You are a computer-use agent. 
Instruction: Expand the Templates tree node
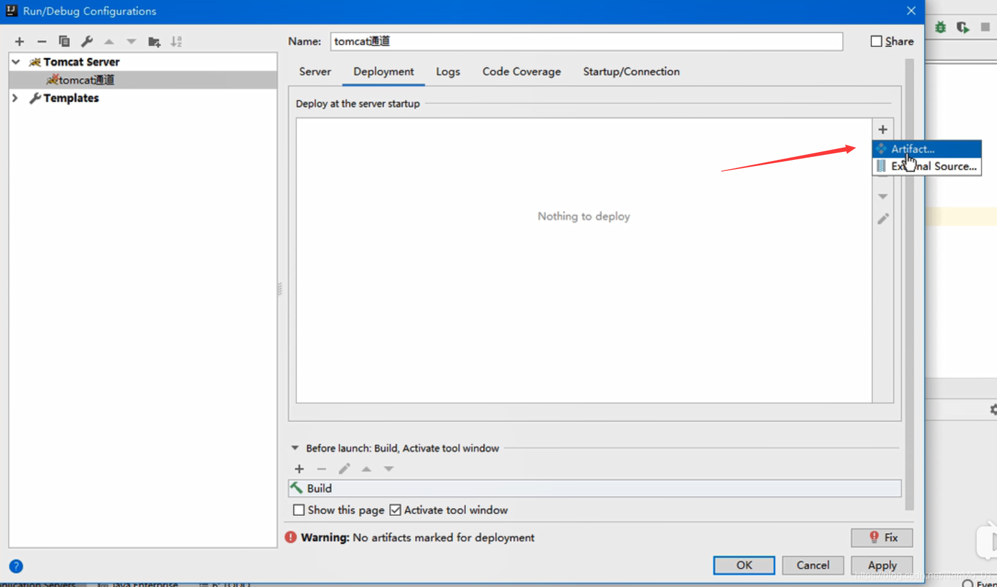15,98
